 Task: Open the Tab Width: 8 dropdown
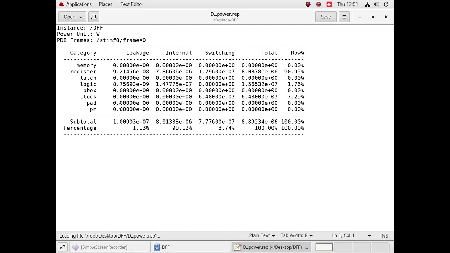tap(296, 236)
